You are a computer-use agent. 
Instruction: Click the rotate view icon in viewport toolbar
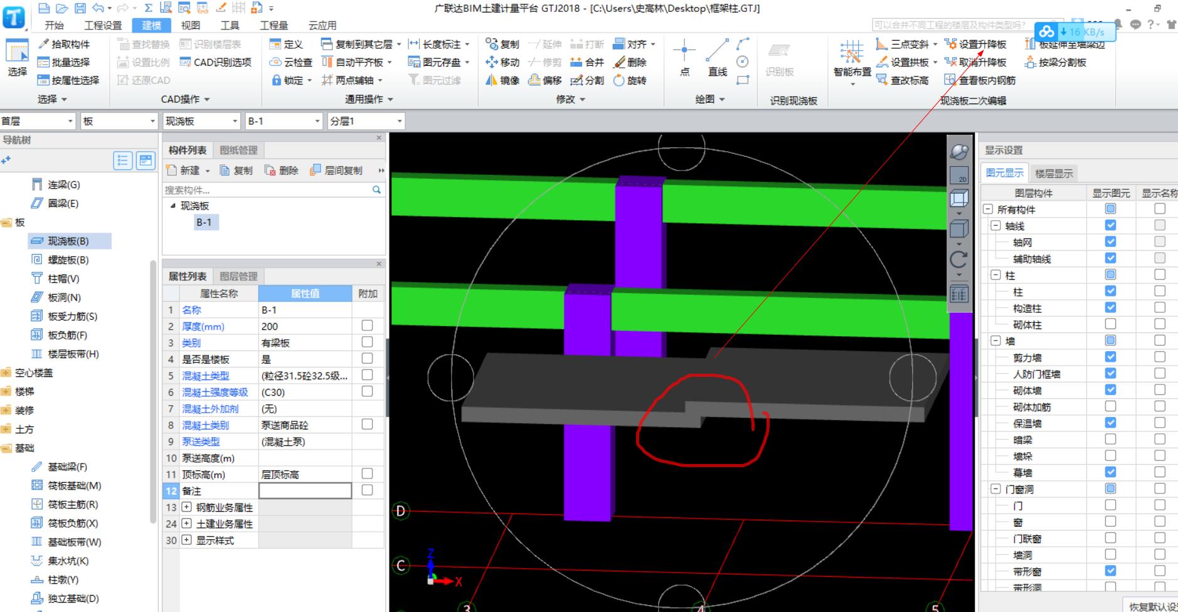pos(958,259)
